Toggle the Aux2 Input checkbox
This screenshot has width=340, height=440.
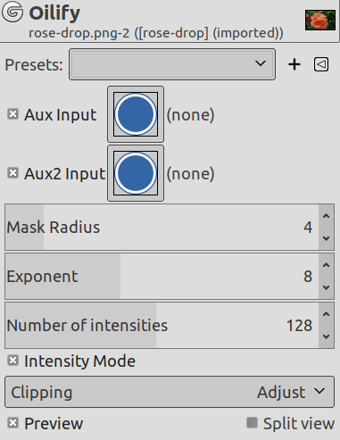pos(12,173)
